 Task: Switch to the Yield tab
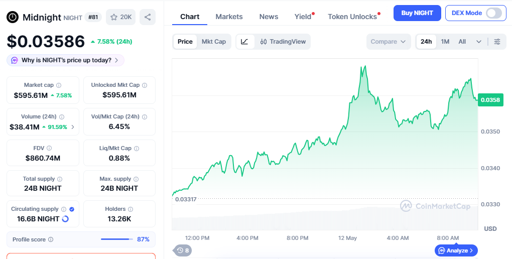click(303, 17)
